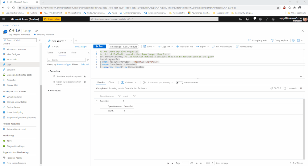The height and width of the screenshot is (166, 308).
Task: Open portal settings gear in top bar
Action: pos(260,19)
